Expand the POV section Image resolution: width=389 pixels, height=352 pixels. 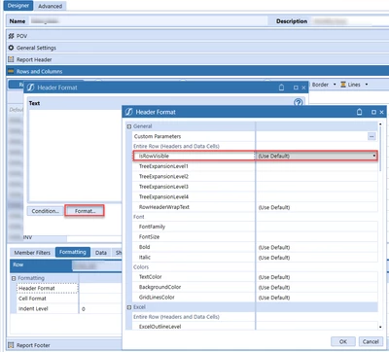click(x=197, y=36)
